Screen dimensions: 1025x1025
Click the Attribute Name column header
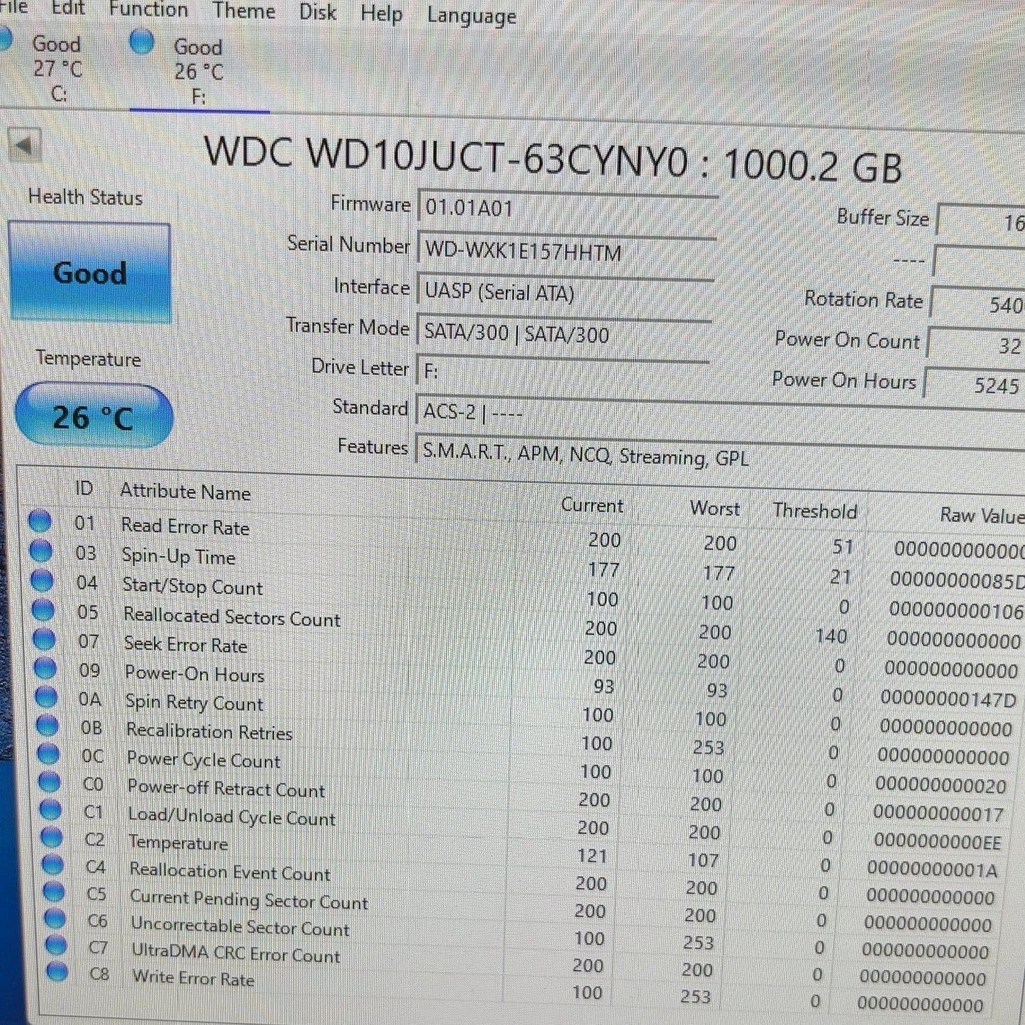(185, 492)
